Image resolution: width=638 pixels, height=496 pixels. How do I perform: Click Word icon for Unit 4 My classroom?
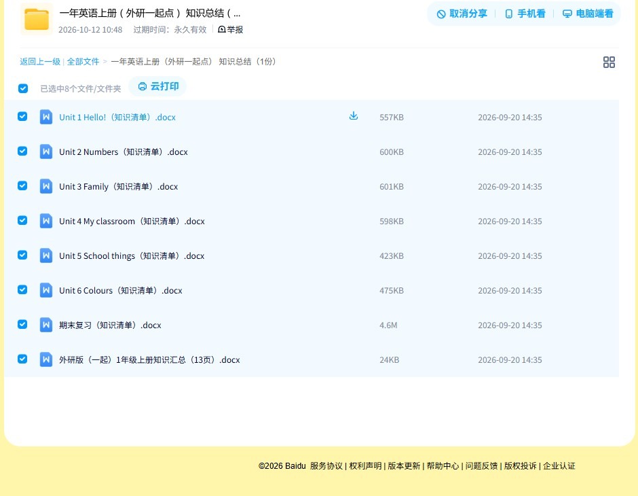(x=46, y=221)
